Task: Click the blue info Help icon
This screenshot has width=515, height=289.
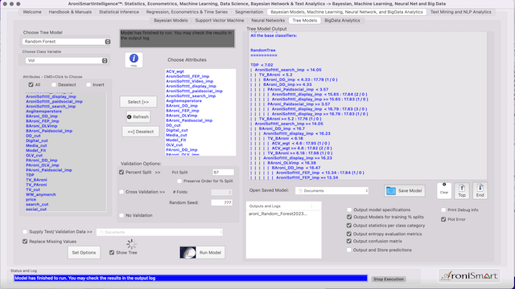Action: [x=134, y=59]
